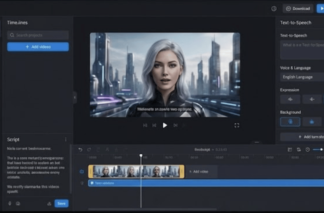Click the panel resize handle above timeline
The image size is (324, 213).
click(x=256, y=142)
